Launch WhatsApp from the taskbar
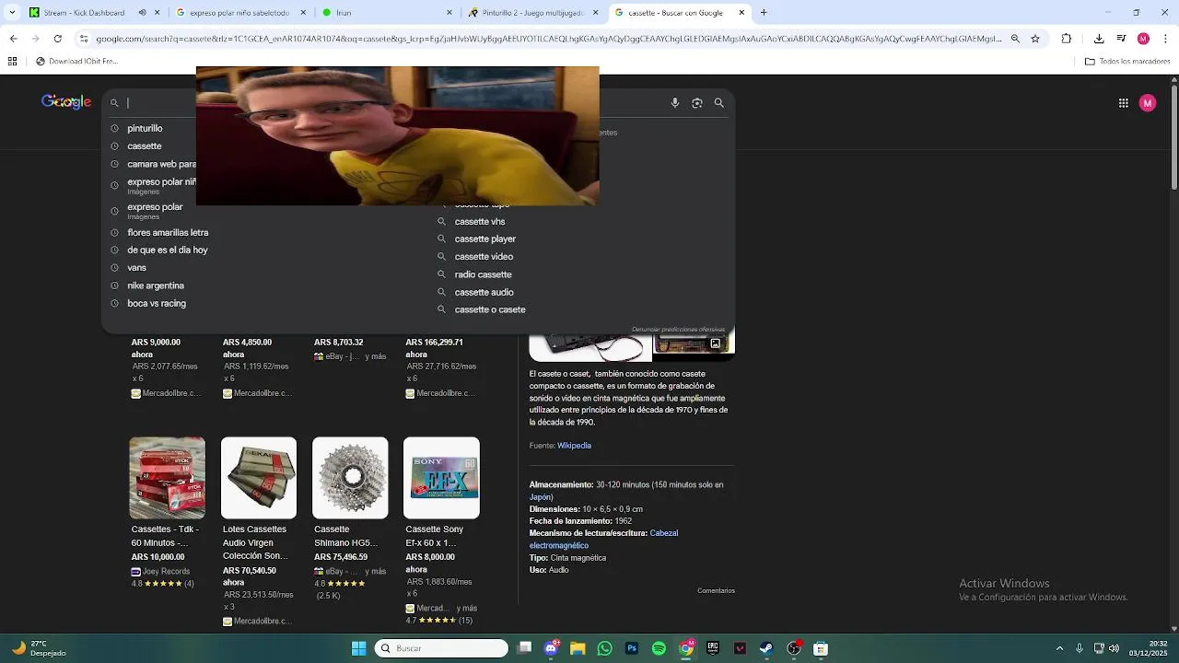The image size is (1179, 663). click(604, 648)
